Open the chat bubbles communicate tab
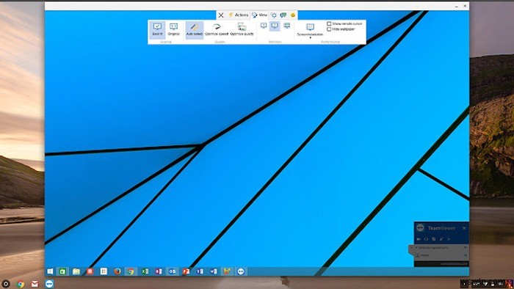Viewport: 514px width, 289px height. (283, 15)
